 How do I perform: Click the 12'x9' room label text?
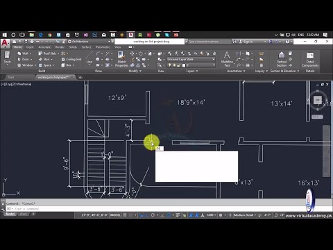117,98
